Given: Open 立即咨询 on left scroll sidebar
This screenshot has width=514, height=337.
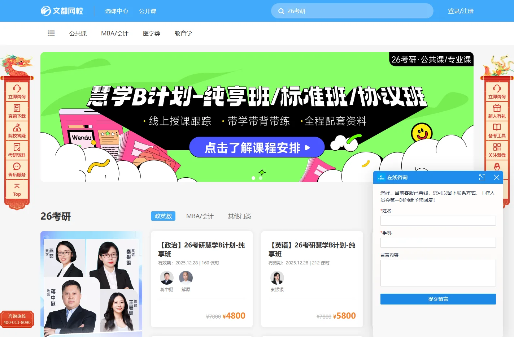Looking at the screenshot, I should [x=17, y=92].
